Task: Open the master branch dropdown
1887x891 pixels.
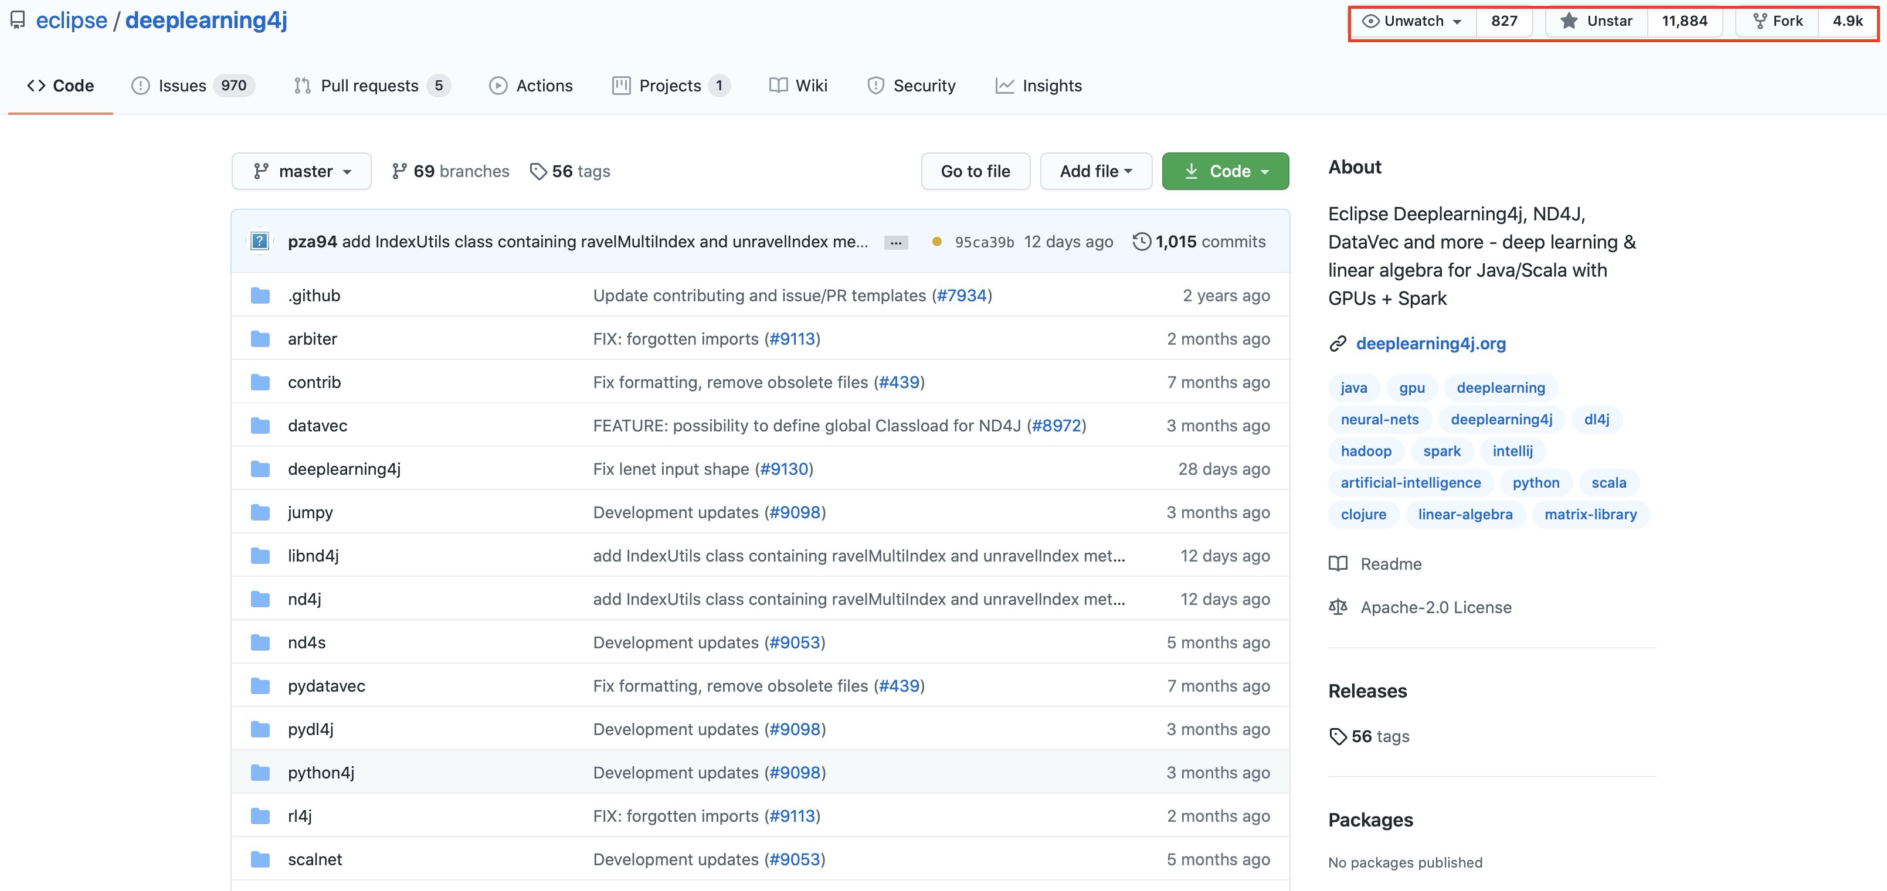Action: click(301, 171)
